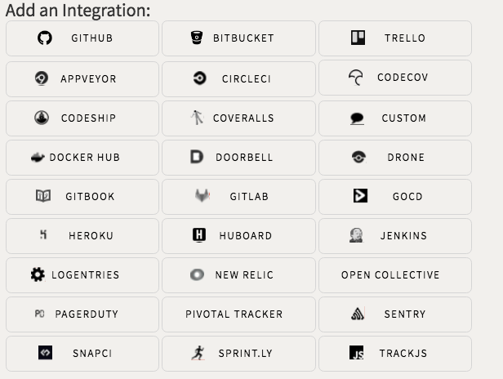Image resolution: width=503 pixels, height=379 pixels.
Task: Add the New Relic integration
Action: (238, 275)
